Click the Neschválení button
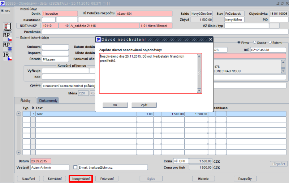Image resolution: width=289 pixels, height=183 pixels. click(x=81, y=179)
